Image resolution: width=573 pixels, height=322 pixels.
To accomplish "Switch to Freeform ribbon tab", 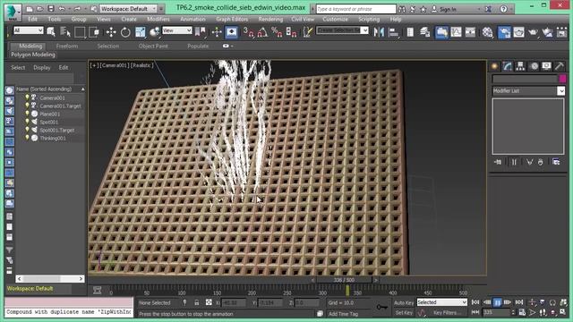I will coord(67,46).
